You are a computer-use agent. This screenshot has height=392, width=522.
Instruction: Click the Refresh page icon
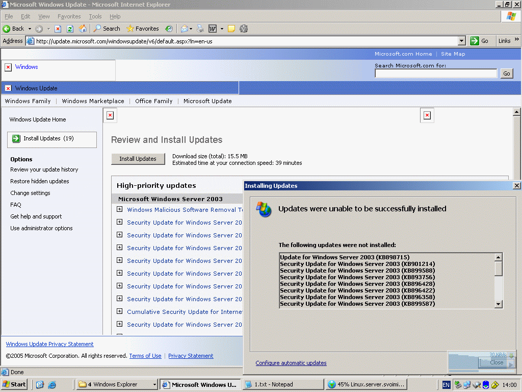[x=70, y=29]
